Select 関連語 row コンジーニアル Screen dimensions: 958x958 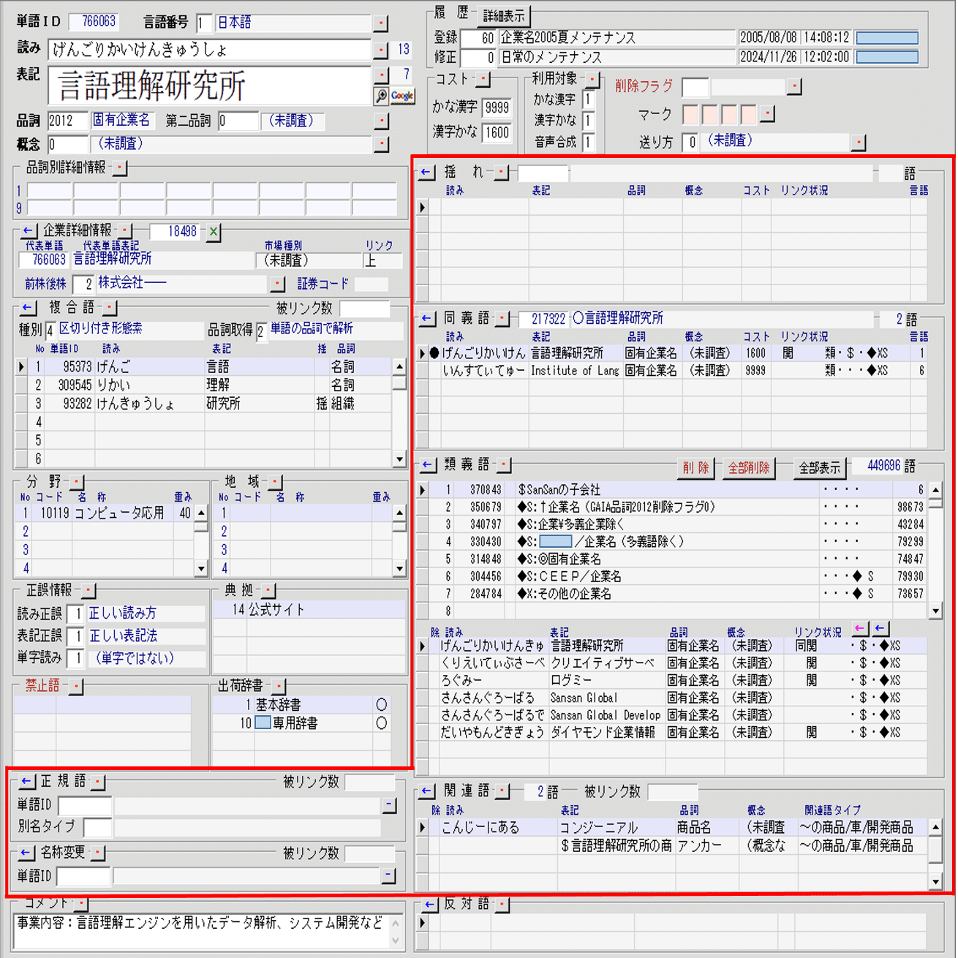[x=676, y=828]
